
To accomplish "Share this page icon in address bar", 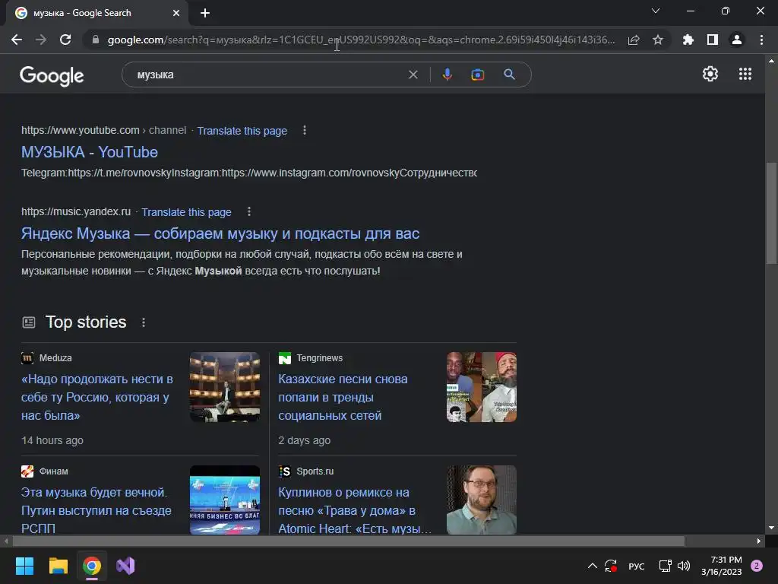I will point(634,40).
